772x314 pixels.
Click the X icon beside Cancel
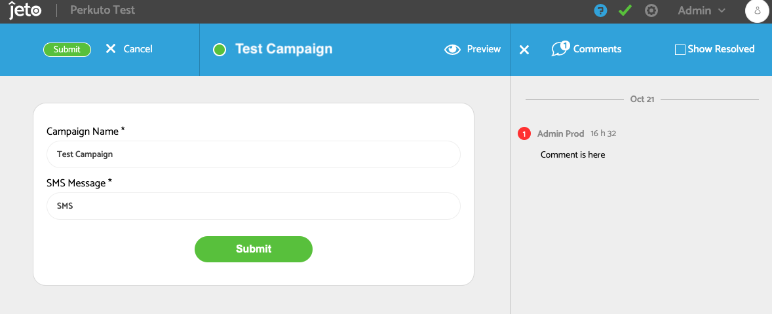[x=111, y=48]
